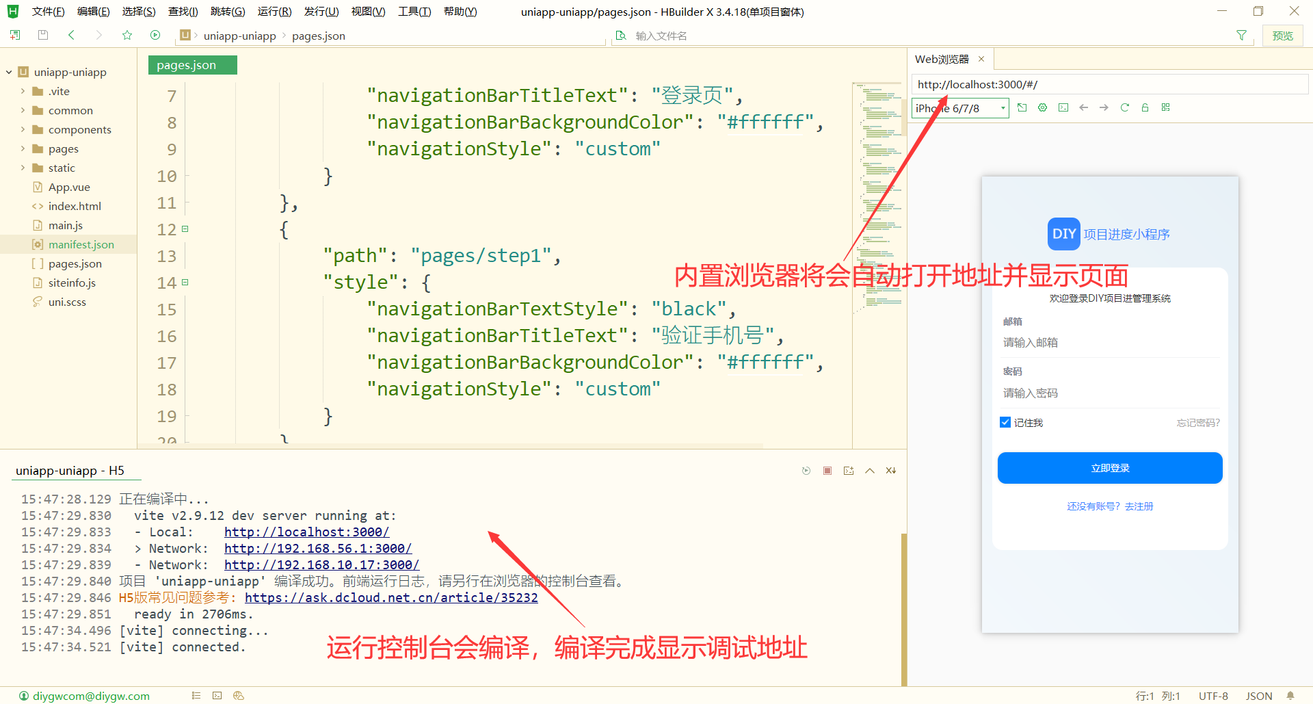
Task: Open the http://192.168.56.1:3000/ link
Action: (x=318, y=549)
